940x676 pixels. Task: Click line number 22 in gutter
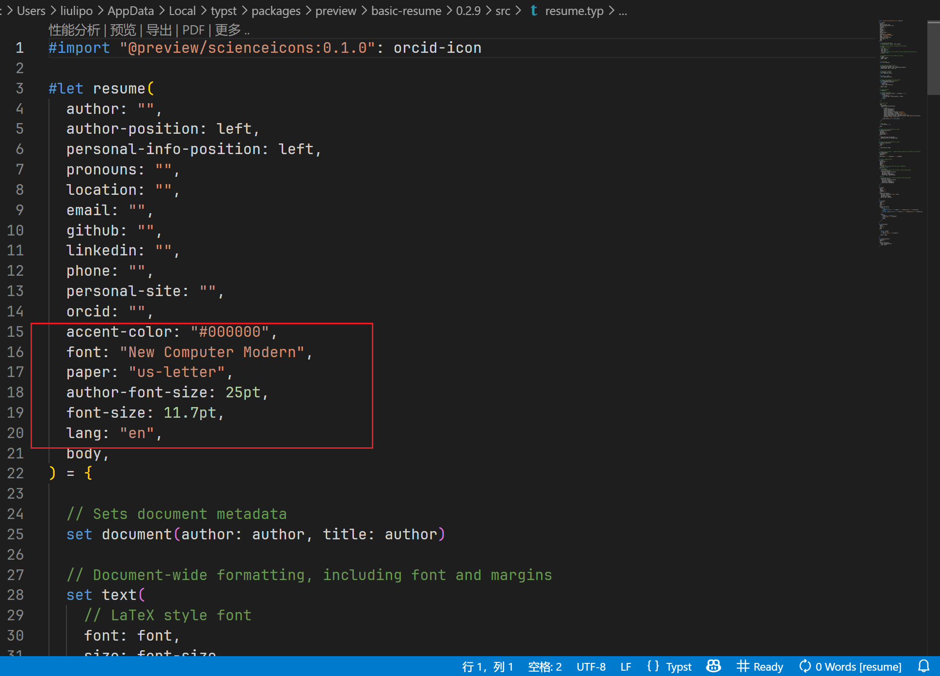point(15,473)
